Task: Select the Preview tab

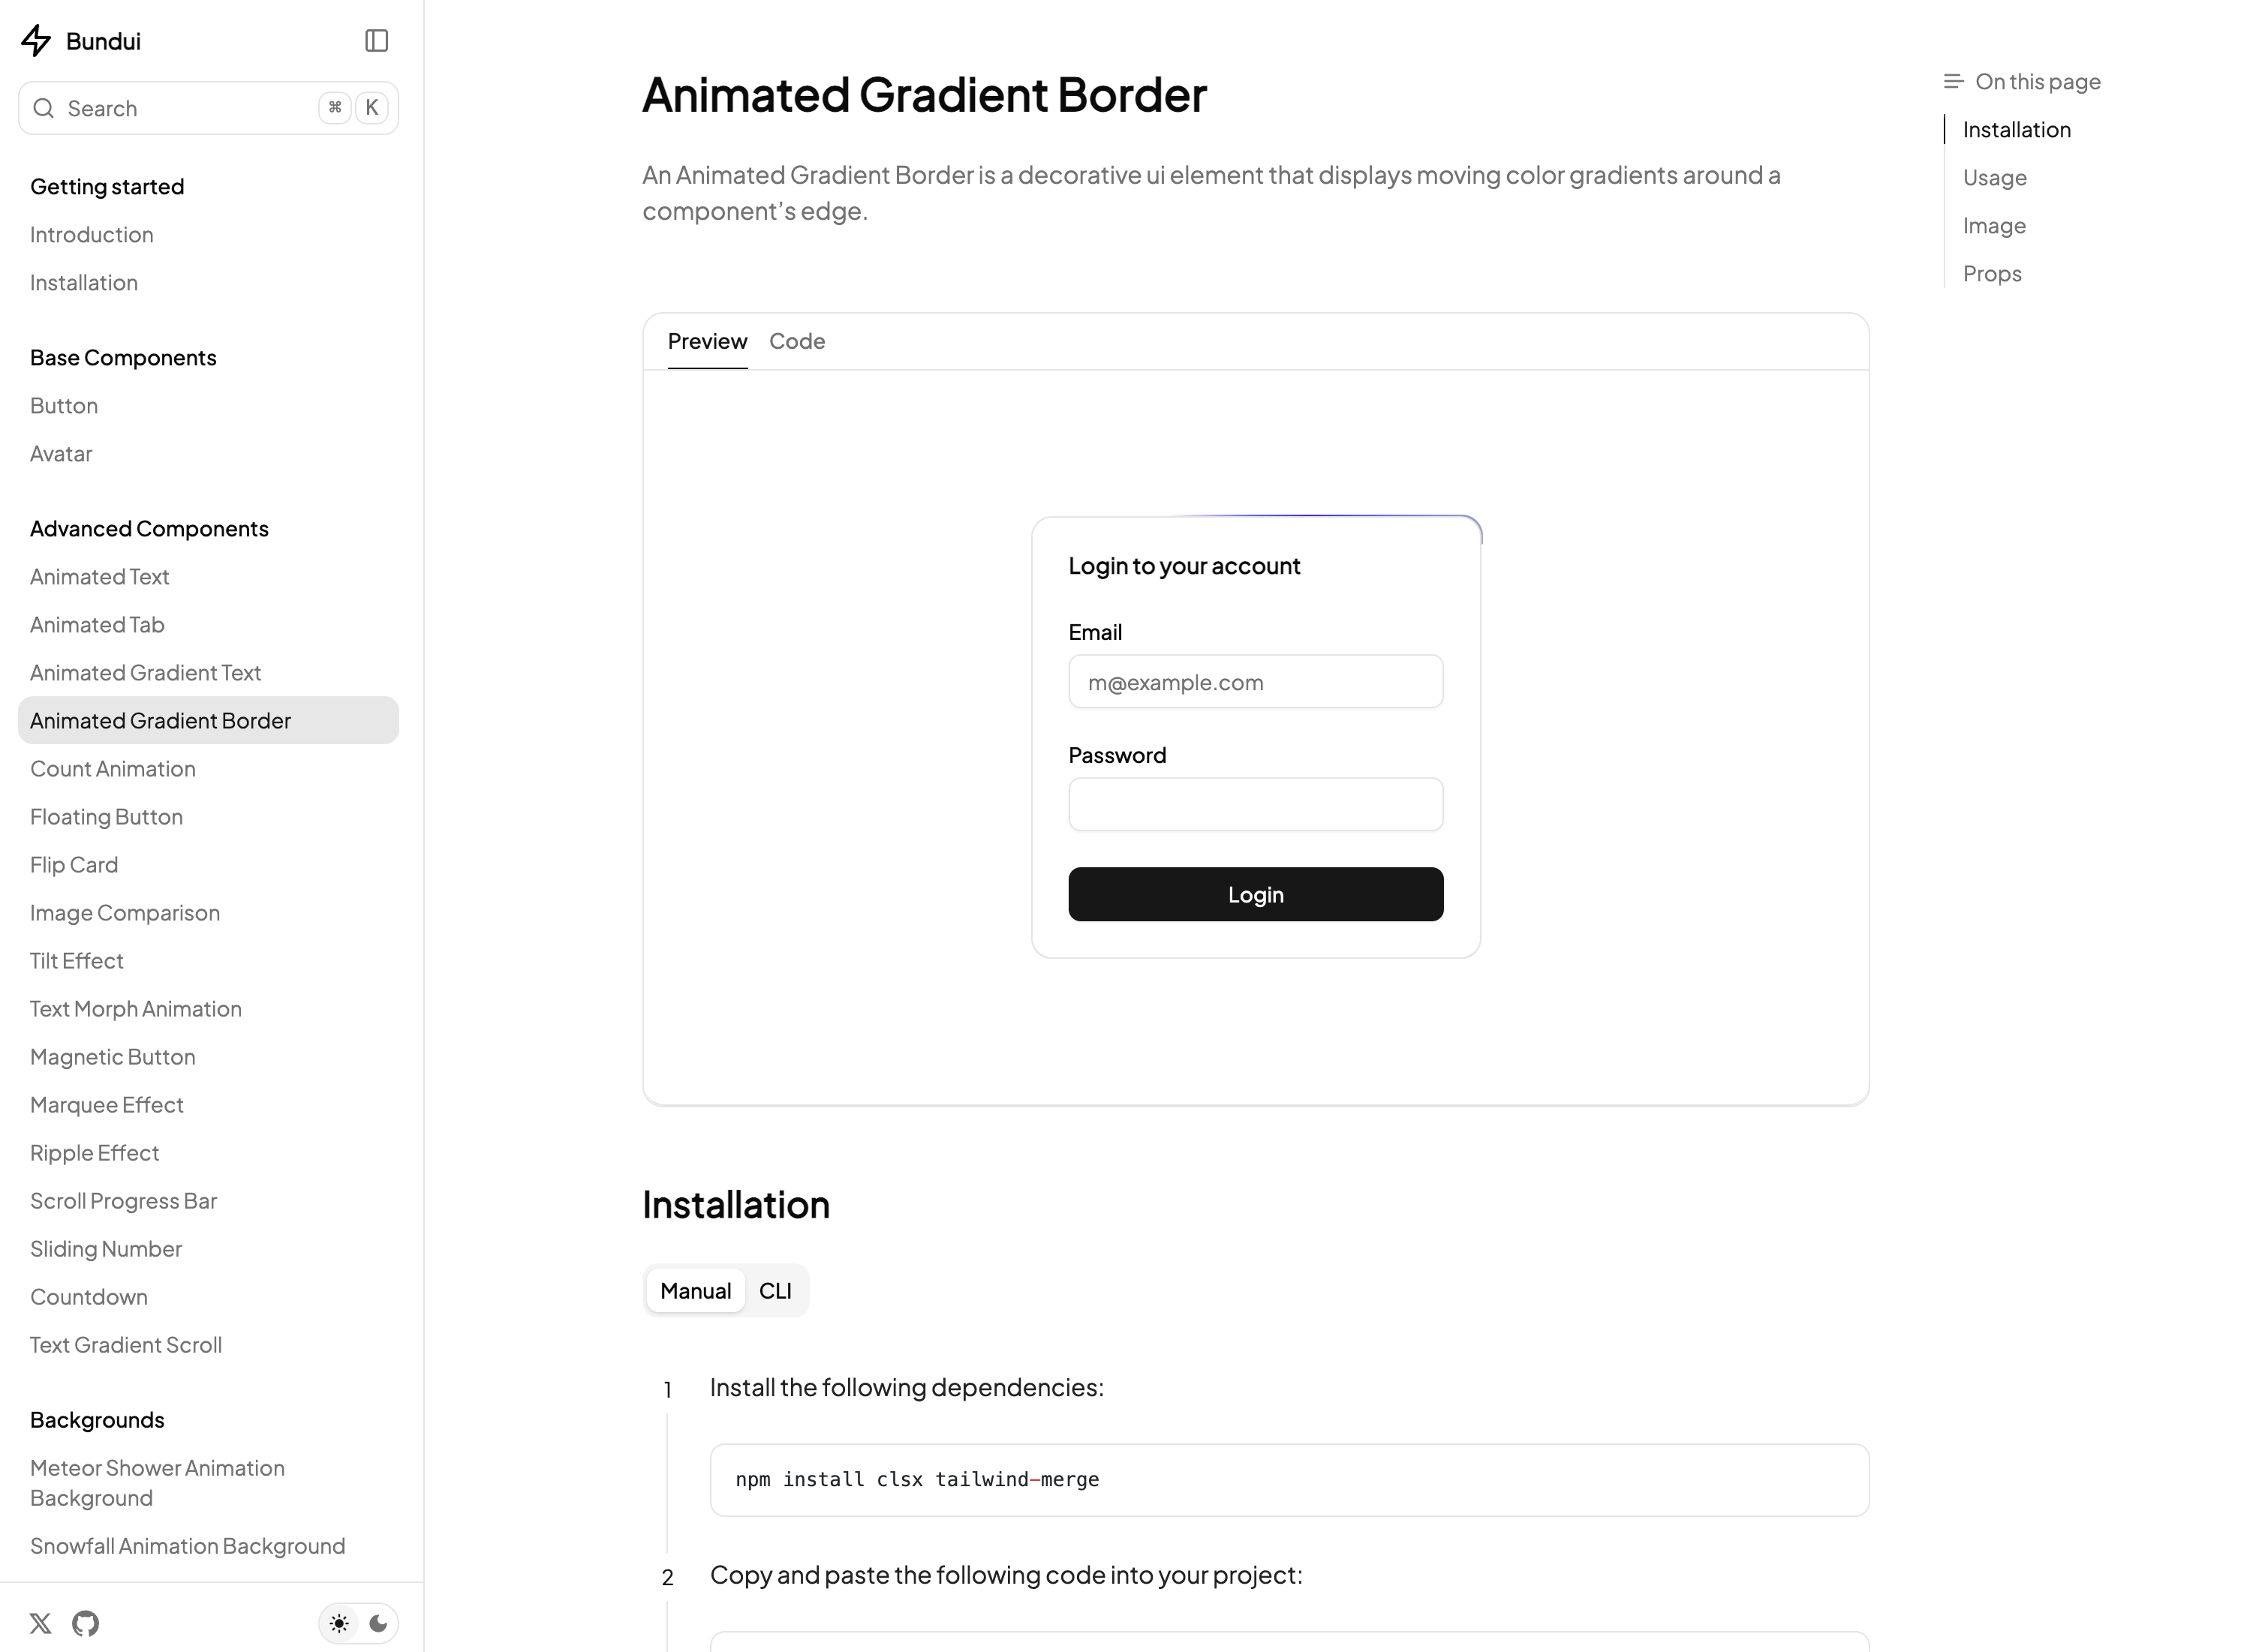Action: pos(707,341)
